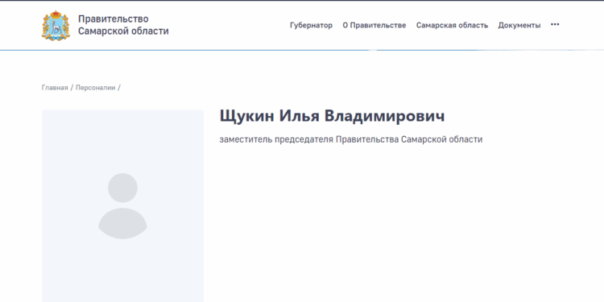
Task: Open the three-dots more menu
Action: tap(555, 25)
